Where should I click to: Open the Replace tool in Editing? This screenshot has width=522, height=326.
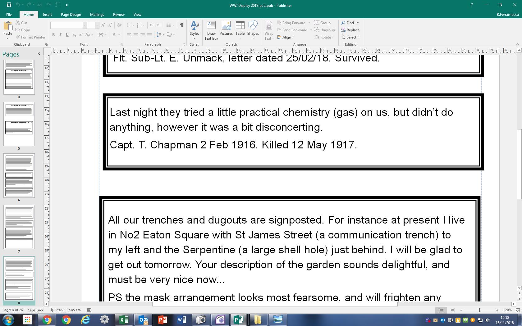[350, 30]
